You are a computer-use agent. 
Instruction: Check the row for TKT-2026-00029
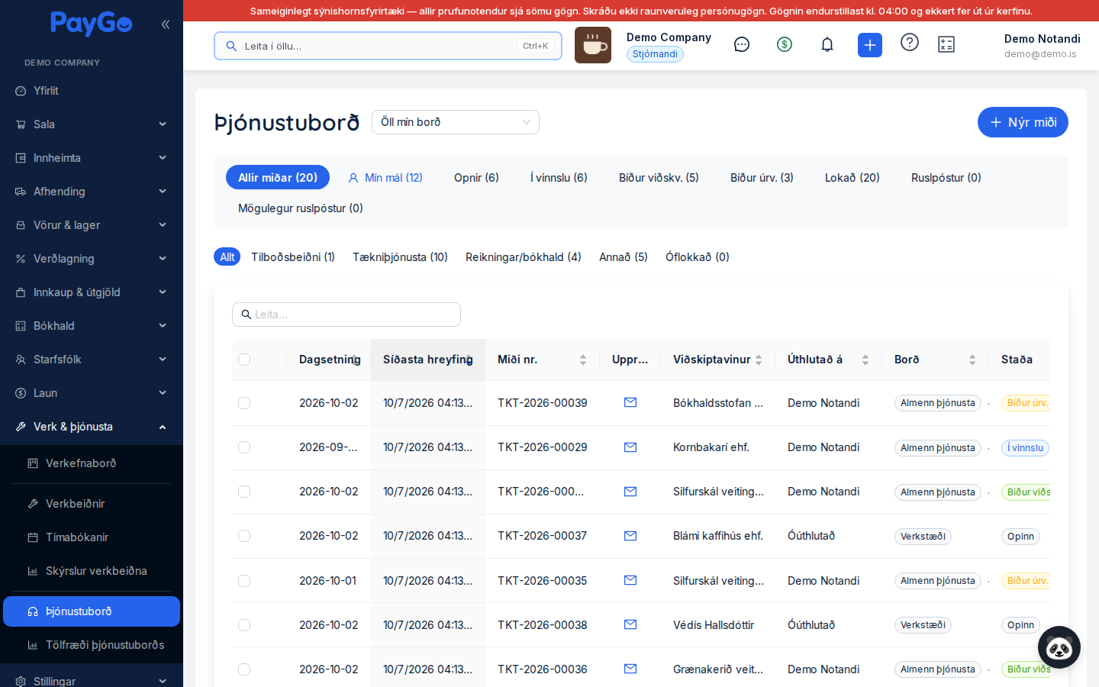coord(244,447)
